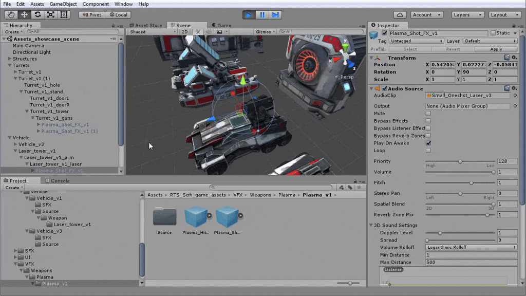Image resolution: width=526 pixels, height=296 pixels.
Task: Pause the game playback
Action: (262, 15)
